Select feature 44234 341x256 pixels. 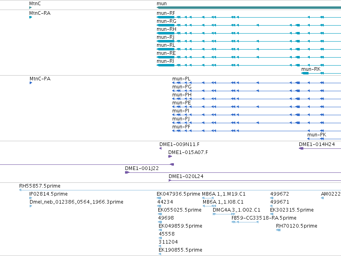coord(158,206)
